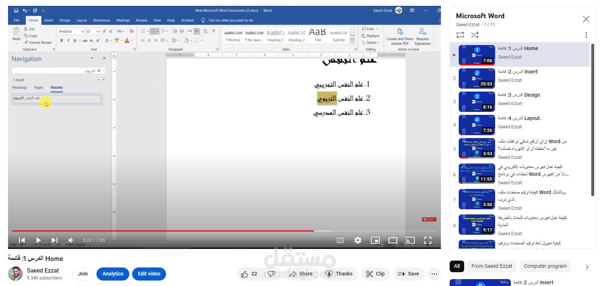600x286 pixels.
Task: Create a Clip of the video
Action: tap(375, 274)
